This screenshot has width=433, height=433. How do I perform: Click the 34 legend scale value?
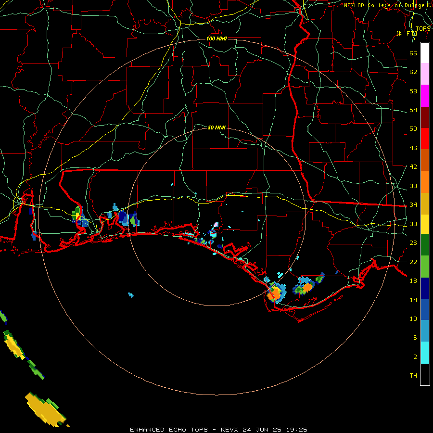(413, 204)
